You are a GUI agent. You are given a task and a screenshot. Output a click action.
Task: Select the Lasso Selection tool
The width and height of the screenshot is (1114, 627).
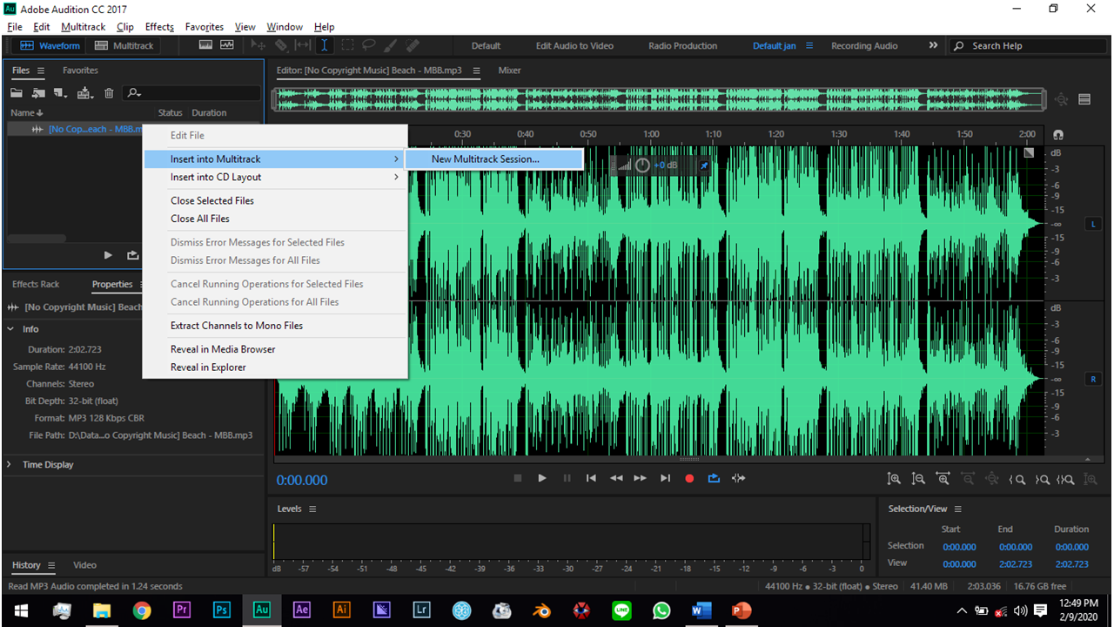[369, 45]
